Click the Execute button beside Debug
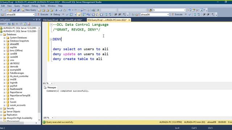This screenshot has height=130, width=232. click(43, 14)
